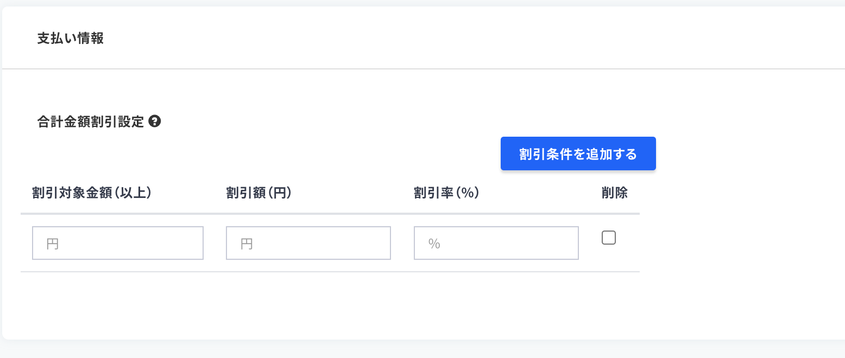The width and height of the screenshot is (845, 358).
Task: Open the help icon beside 合計金額割引設定
Action: pyautogui.click(x=155, y=122)
